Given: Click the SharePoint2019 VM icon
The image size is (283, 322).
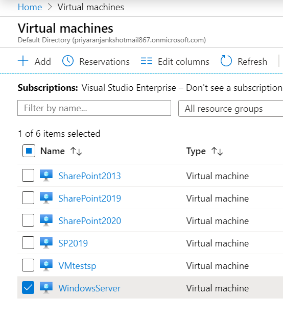Looking at the screenshot, I should (46, 198).
